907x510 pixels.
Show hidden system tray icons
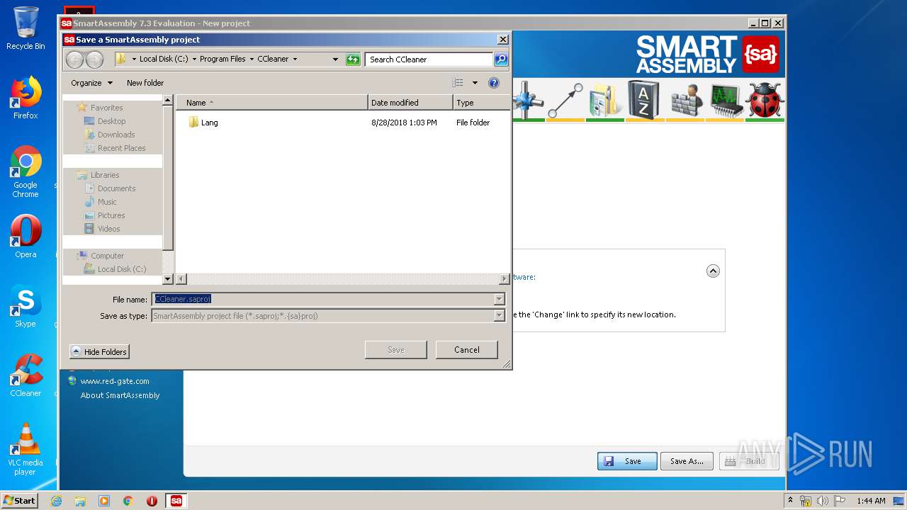[790, 501]
